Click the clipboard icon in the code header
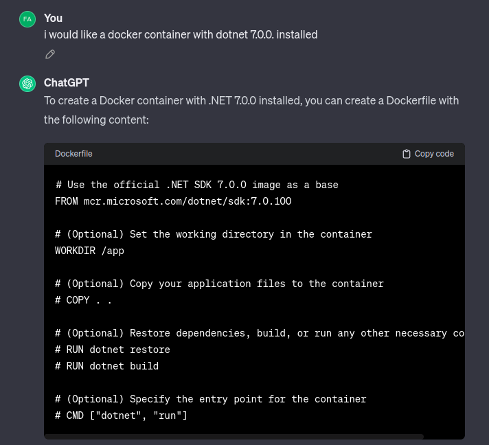The image size is (489, 445). (x=407, y=154)
